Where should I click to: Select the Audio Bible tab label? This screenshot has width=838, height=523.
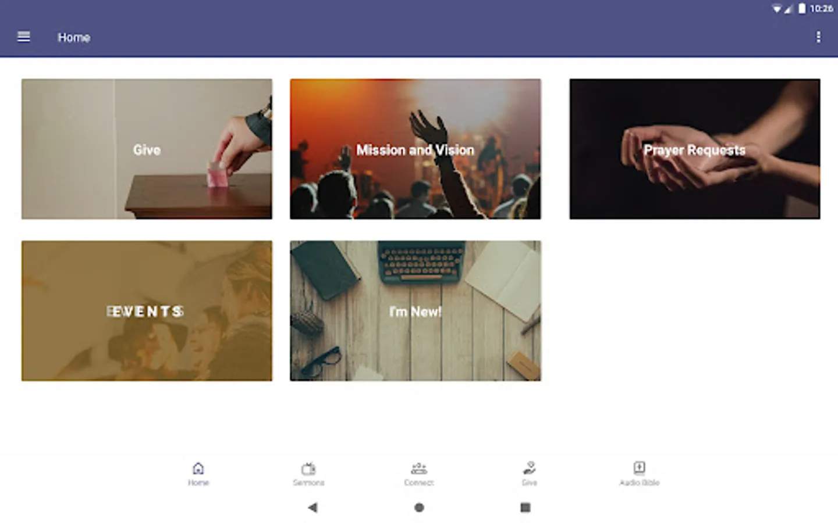pos(639,483)
